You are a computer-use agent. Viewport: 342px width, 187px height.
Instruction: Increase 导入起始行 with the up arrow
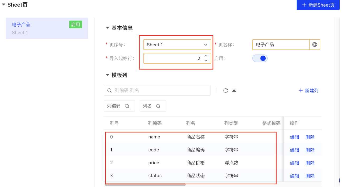point(206,56)
